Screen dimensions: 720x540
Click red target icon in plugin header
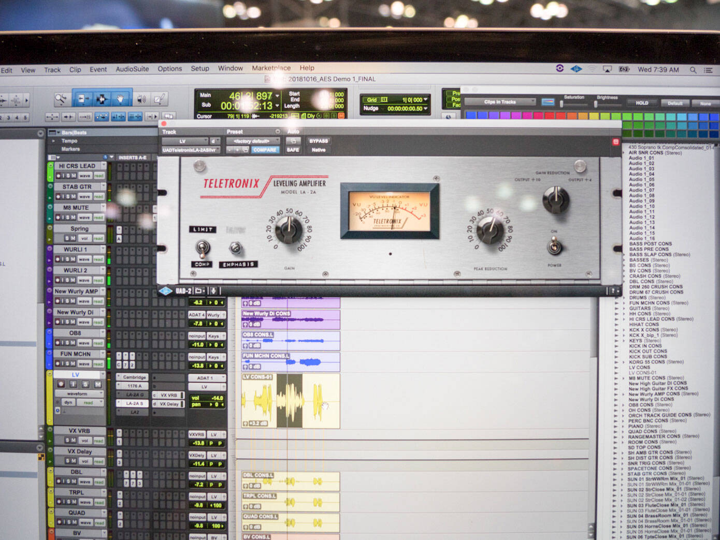pos(615,141)
